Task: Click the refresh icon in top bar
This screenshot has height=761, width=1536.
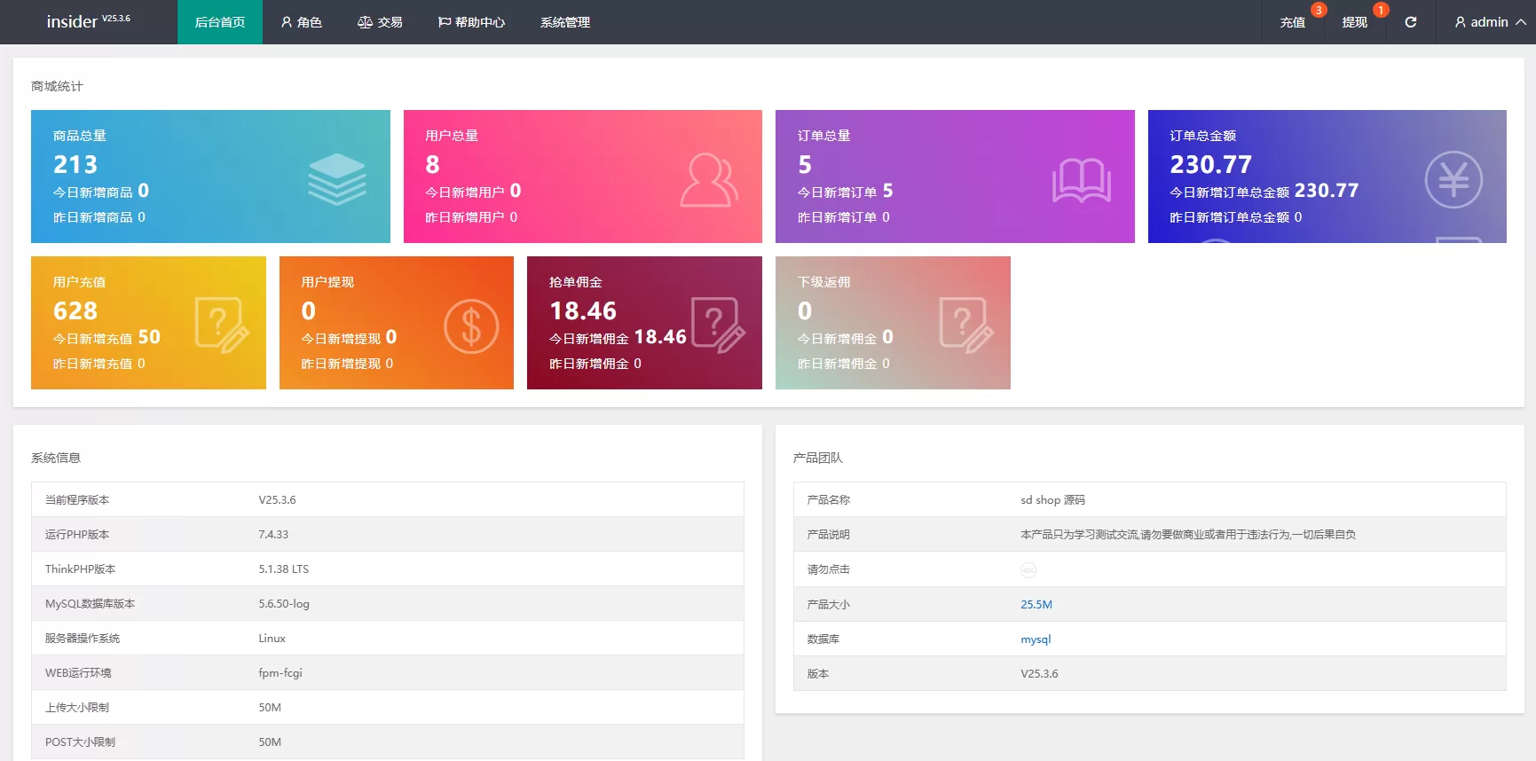Action: (x=1410, y=22)
